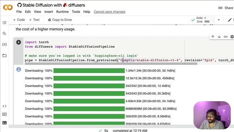The image size is (234, 132).
Task: Open the Colab home logo
Action: click(8, 7)
